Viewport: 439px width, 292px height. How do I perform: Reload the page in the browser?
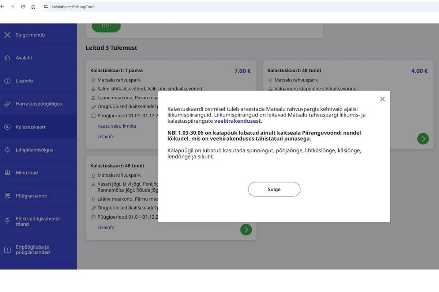23,7
